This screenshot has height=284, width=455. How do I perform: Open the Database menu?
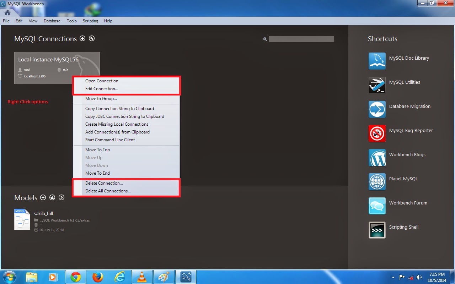(52, 21)
